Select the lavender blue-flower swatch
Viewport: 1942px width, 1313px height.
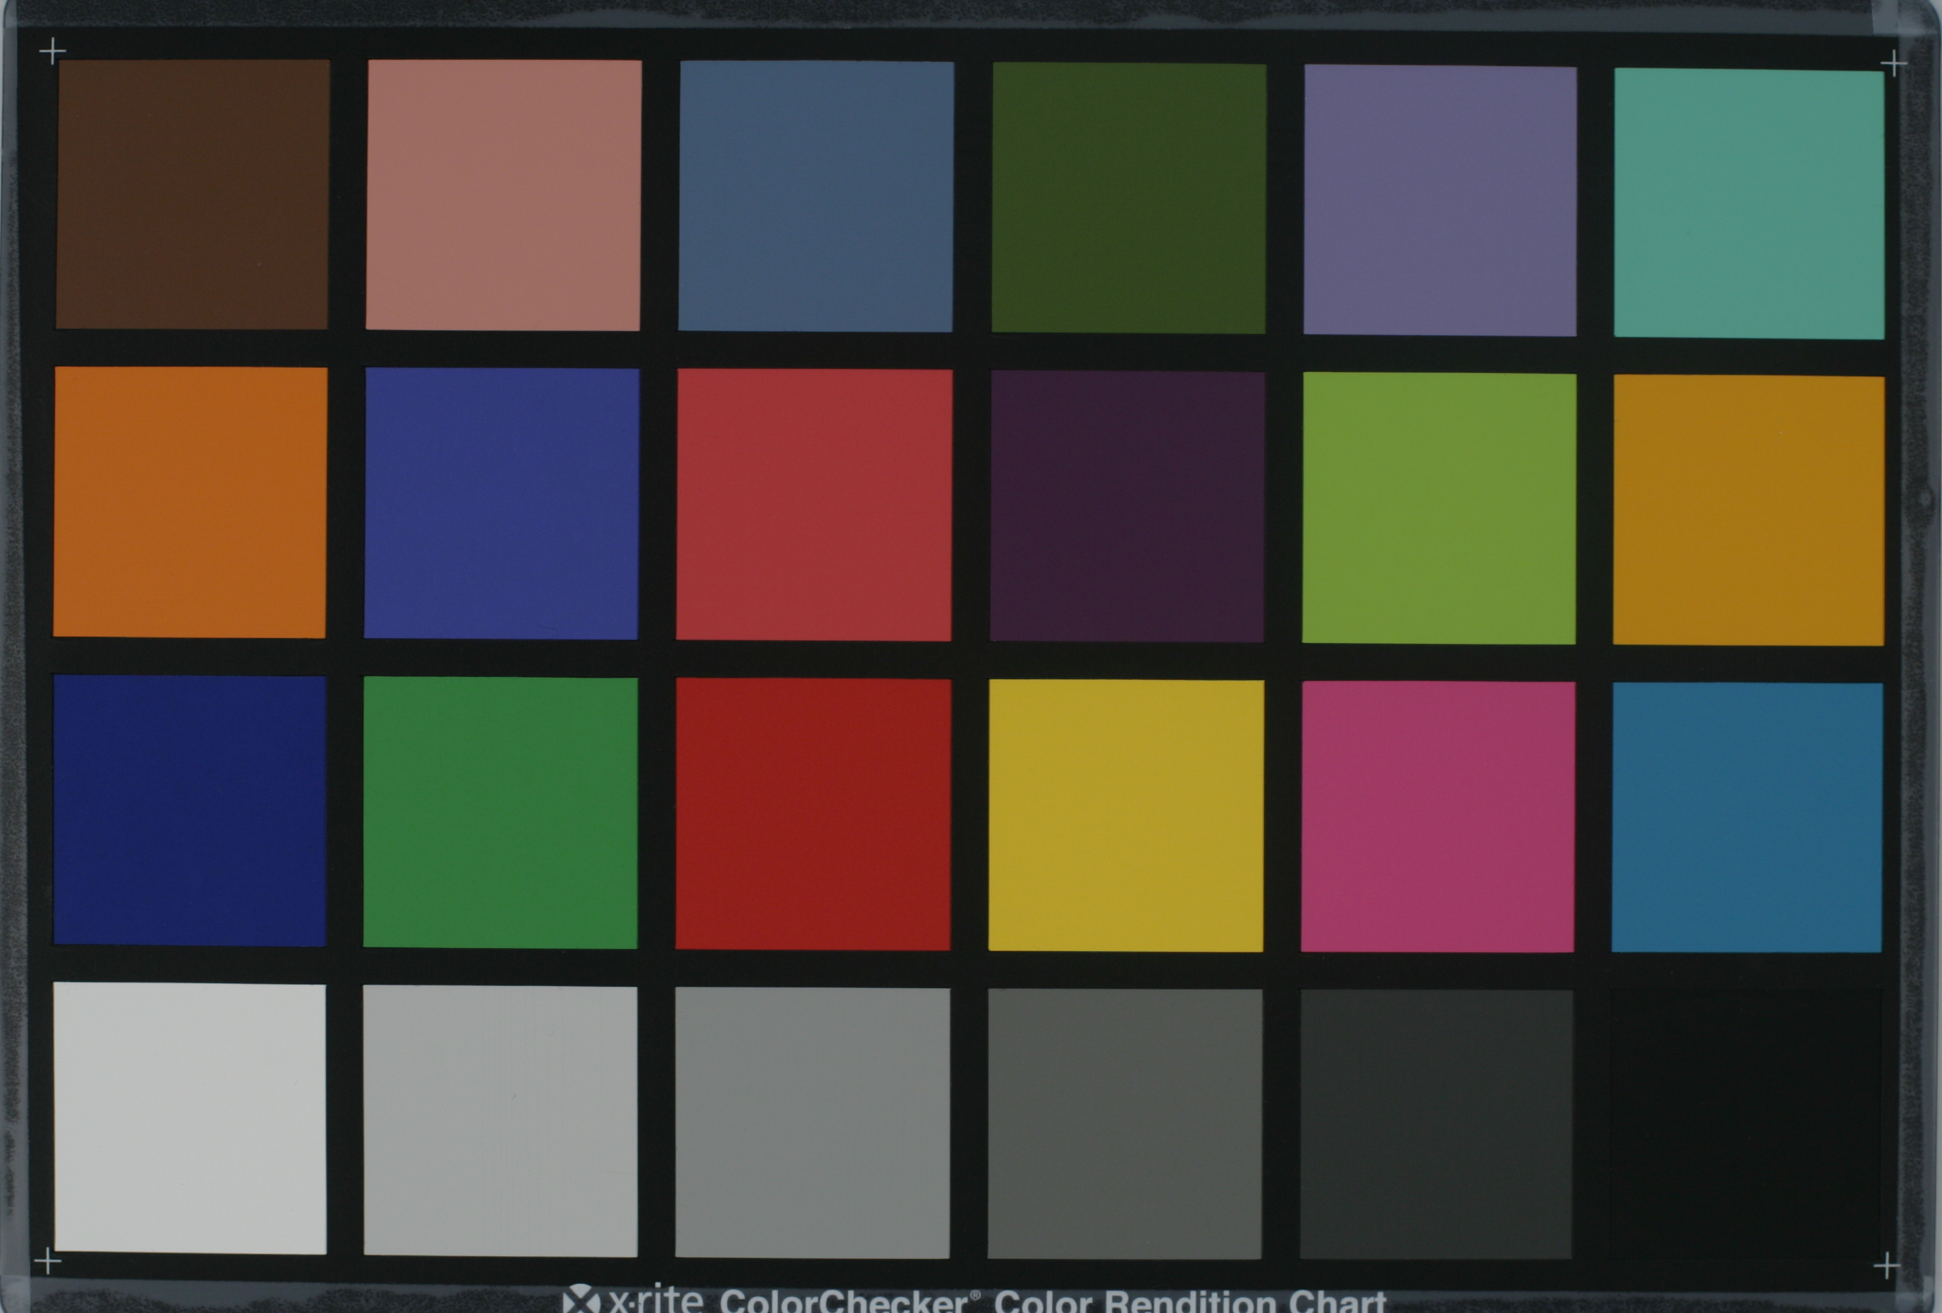coord(1440,201)
